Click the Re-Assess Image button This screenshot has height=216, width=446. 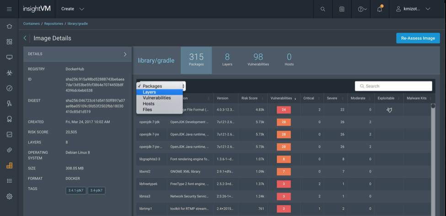pyautogui.click(x=418, y=38)
